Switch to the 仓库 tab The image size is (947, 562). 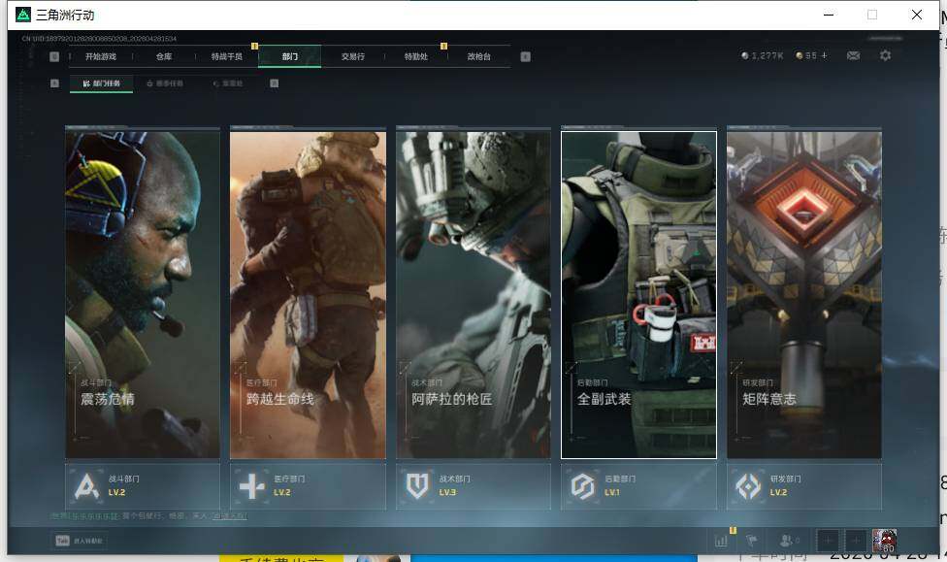164,57
